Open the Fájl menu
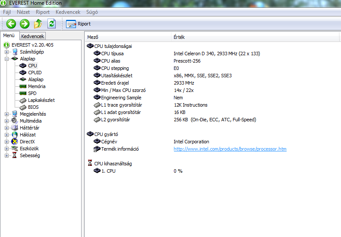Viewport: 341px width, 237px height. 7,12
